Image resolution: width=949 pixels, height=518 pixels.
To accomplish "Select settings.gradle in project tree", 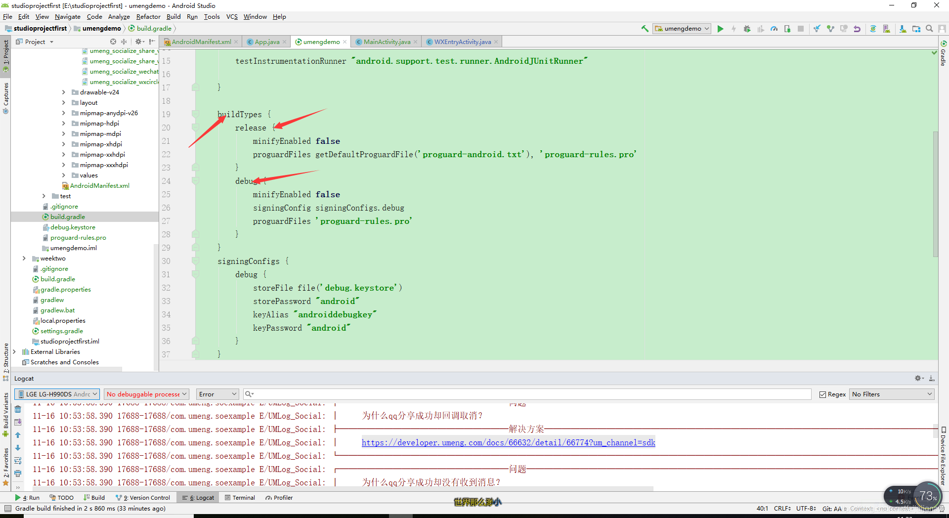I will tap(61, 331).
